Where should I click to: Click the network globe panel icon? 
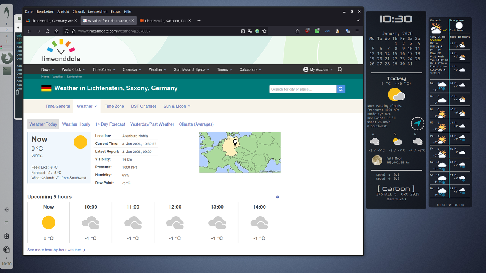[x=6, y=249]
